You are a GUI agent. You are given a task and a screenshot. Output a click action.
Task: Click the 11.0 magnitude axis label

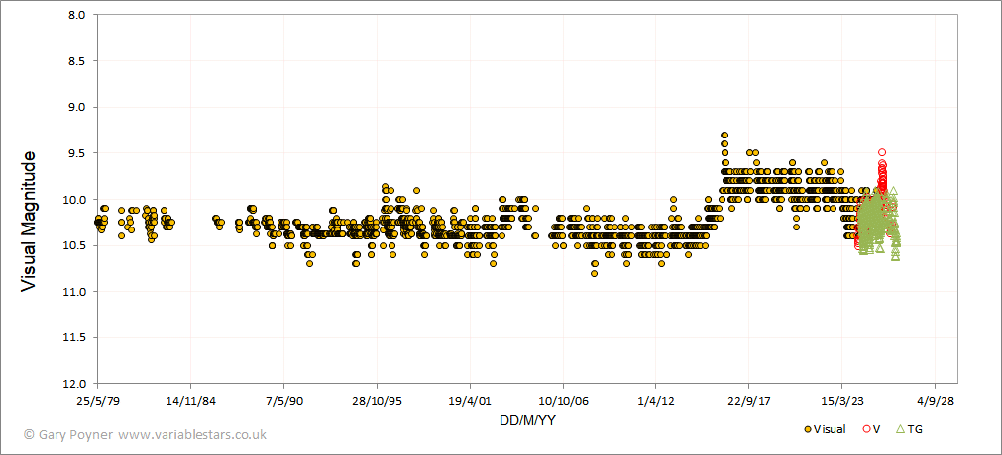[x=76, y=292]
